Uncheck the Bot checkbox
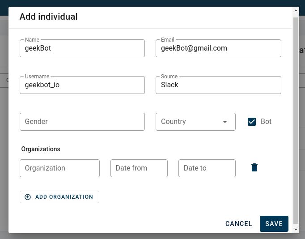The width and height of the screenshot is (305, 239). click(x=252, y=122)
